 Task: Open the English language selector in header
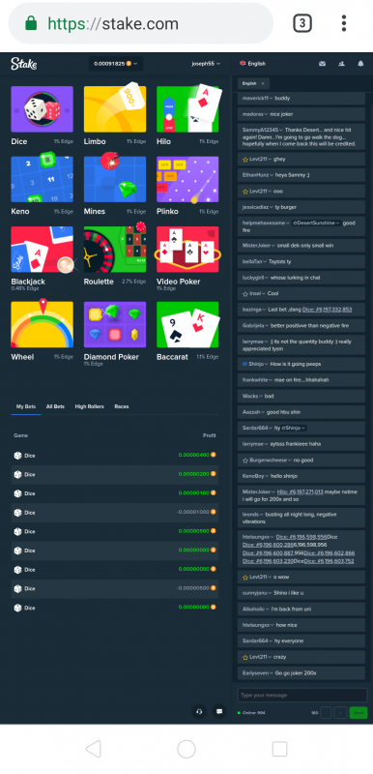pyautogui.click(x=253, y=64)
